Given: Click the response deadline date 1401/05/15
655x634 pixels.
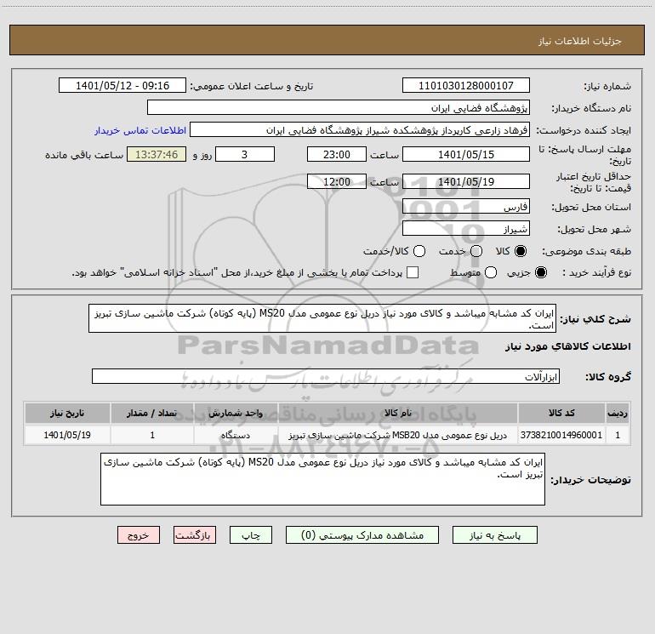Looking at the screenshot, I should point(466,155).
